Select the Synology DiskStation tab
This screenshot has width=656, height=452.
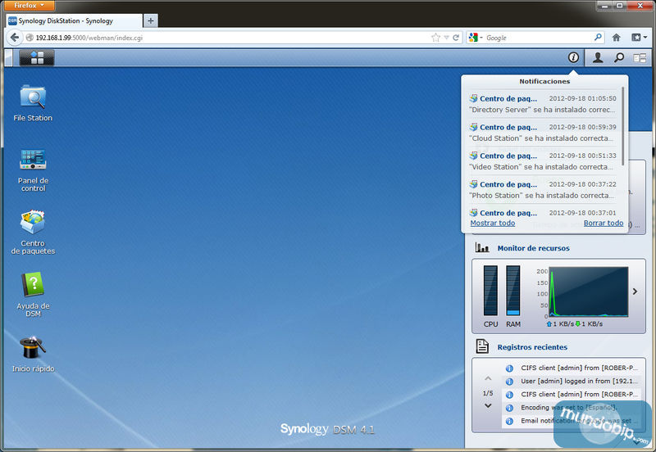click(x=75, y=20)
